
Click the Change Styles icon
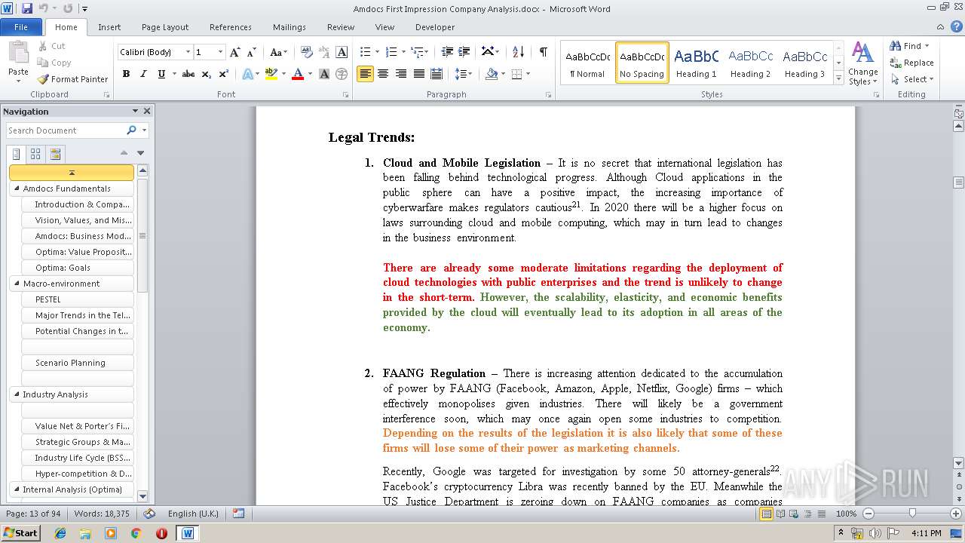pos(862,63)
